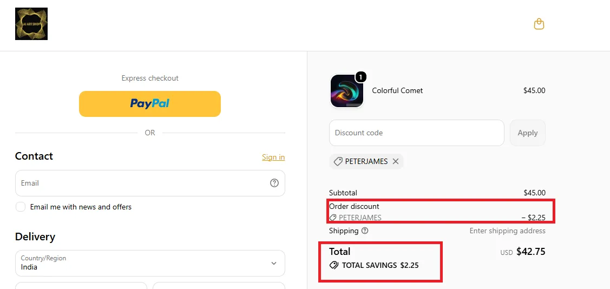The height and width of the screenshot is (289, 610).
Task: Click the tag icon on PETERJAMES chip
Action: point(338,161)
